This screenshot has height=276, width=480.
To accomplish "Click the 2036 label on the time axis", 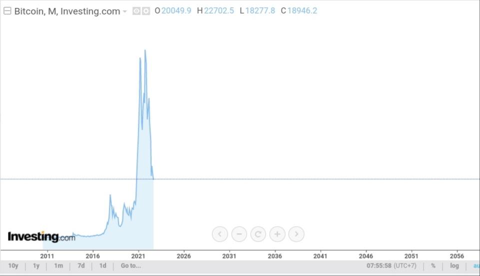I will pyautogui.click(x=275, y=256).
